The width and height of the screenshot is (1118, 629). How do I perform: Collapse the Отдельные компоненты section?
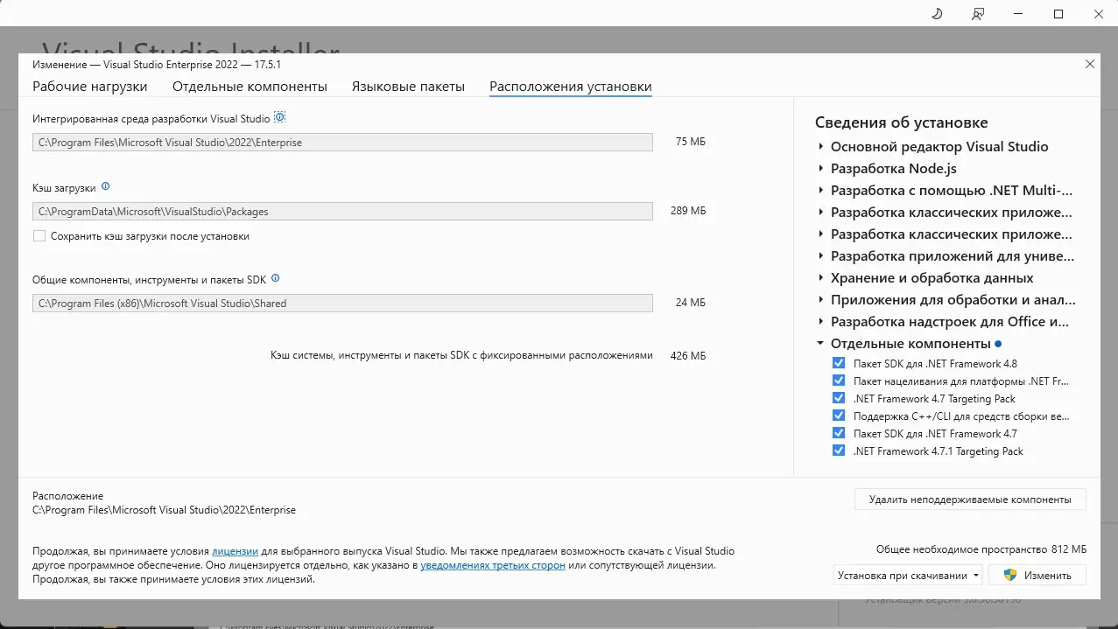[x=819, y=343]
